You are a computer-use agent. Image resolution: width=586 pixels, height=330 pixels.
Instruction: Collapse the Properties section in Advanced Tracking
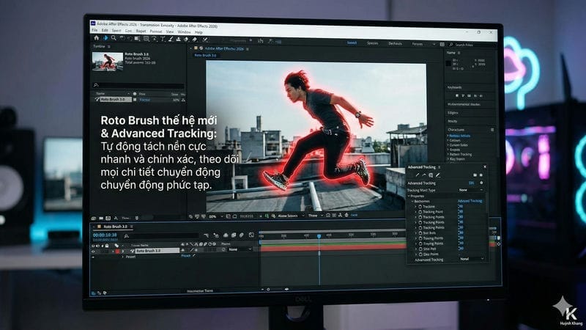click(x=409, y=196)
